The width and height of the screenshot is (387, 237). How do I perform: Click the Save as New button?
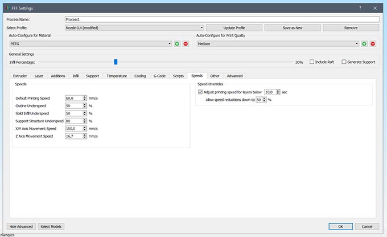click(293, 27)
